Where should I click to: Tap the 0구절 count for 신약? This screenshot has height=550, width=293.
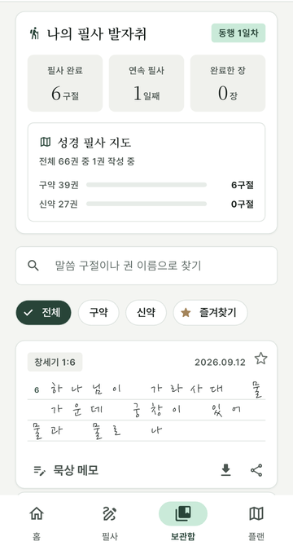click(x=243, y=205)
